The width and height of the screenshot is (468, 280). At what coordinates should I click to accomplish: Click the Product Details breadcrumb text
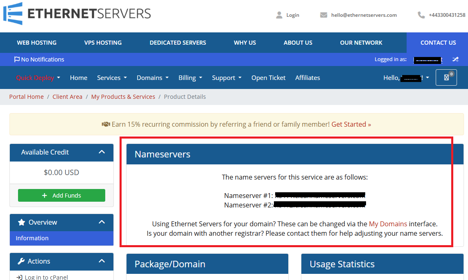(x=185, y=96)
